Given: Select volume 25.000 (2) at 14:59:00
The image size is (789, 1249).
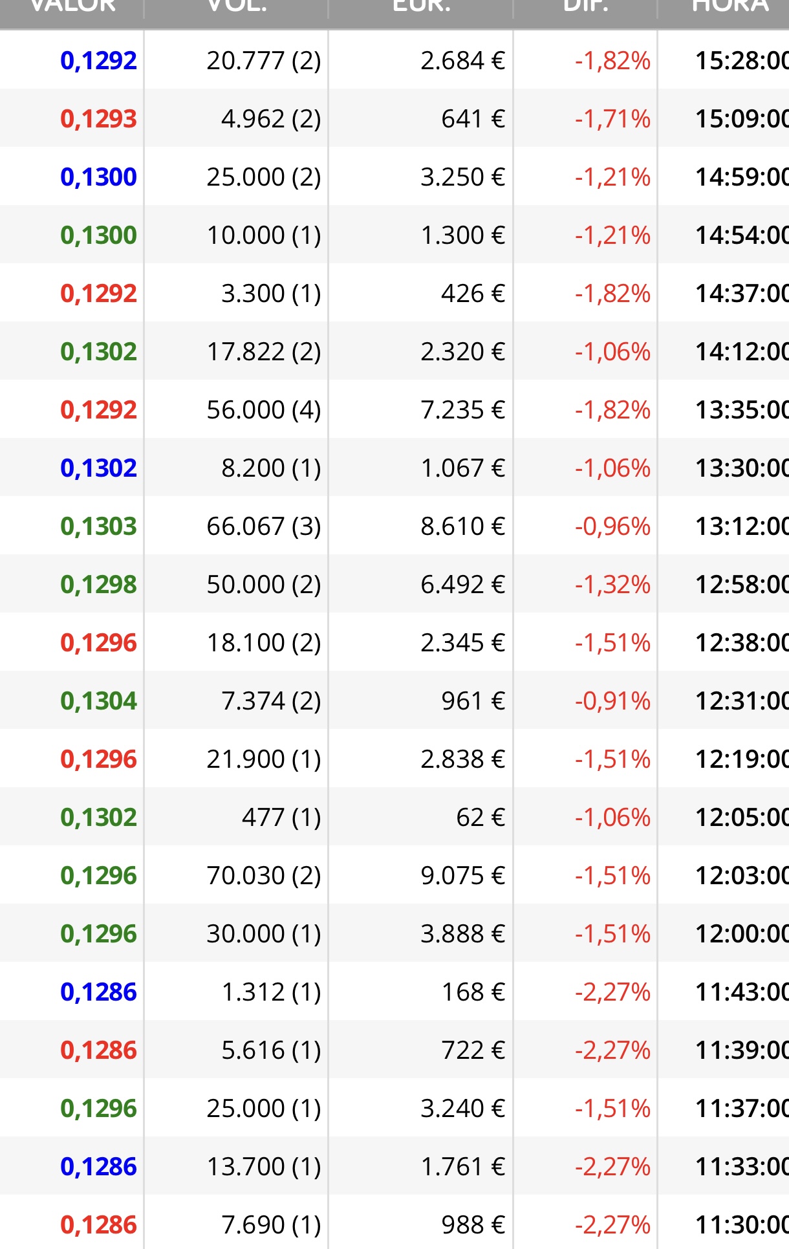Looking at the screenshot, I should 264,177.
